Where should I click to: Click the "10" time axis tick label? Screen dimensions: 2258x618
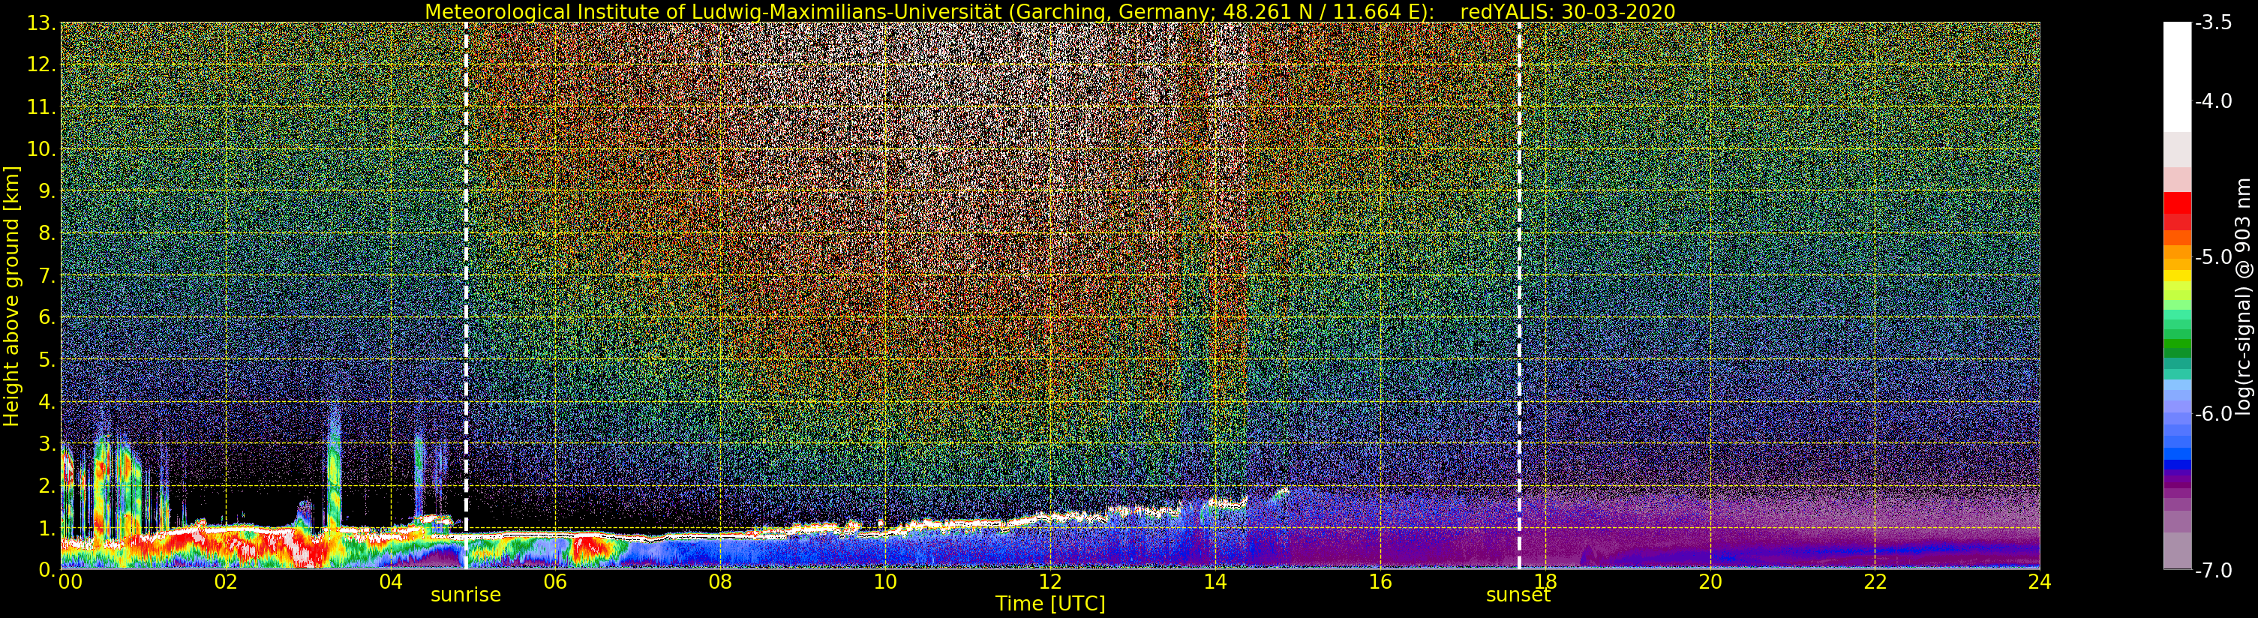point(885,582)
